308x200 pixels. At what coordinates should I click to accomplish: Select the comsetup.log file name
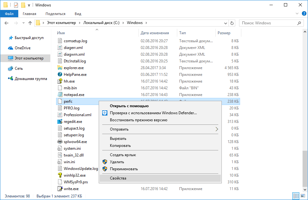tap(75, 41)
